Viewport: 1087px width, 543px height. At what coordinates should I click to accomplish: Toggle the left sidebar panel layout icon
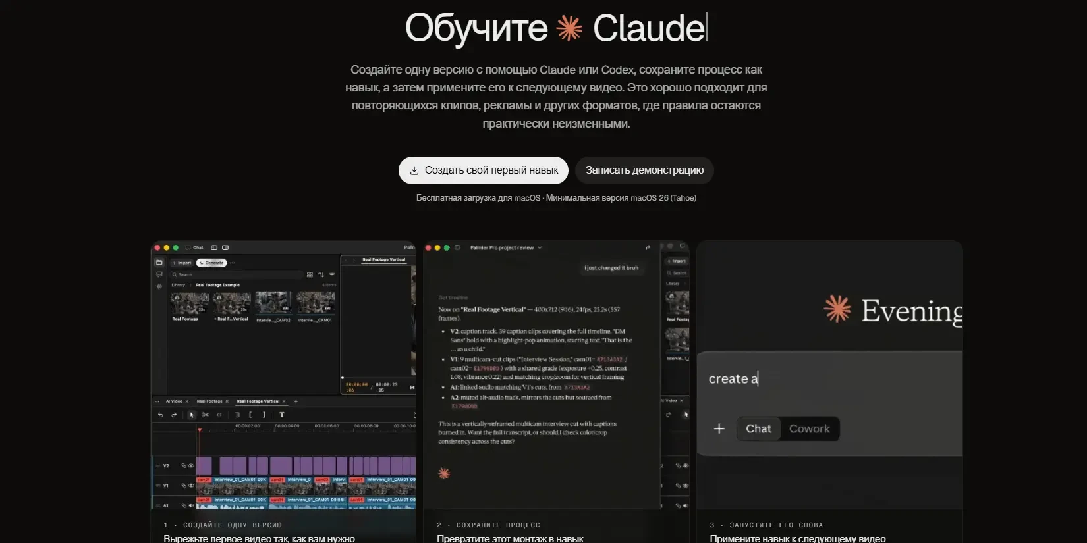[214, 247]
